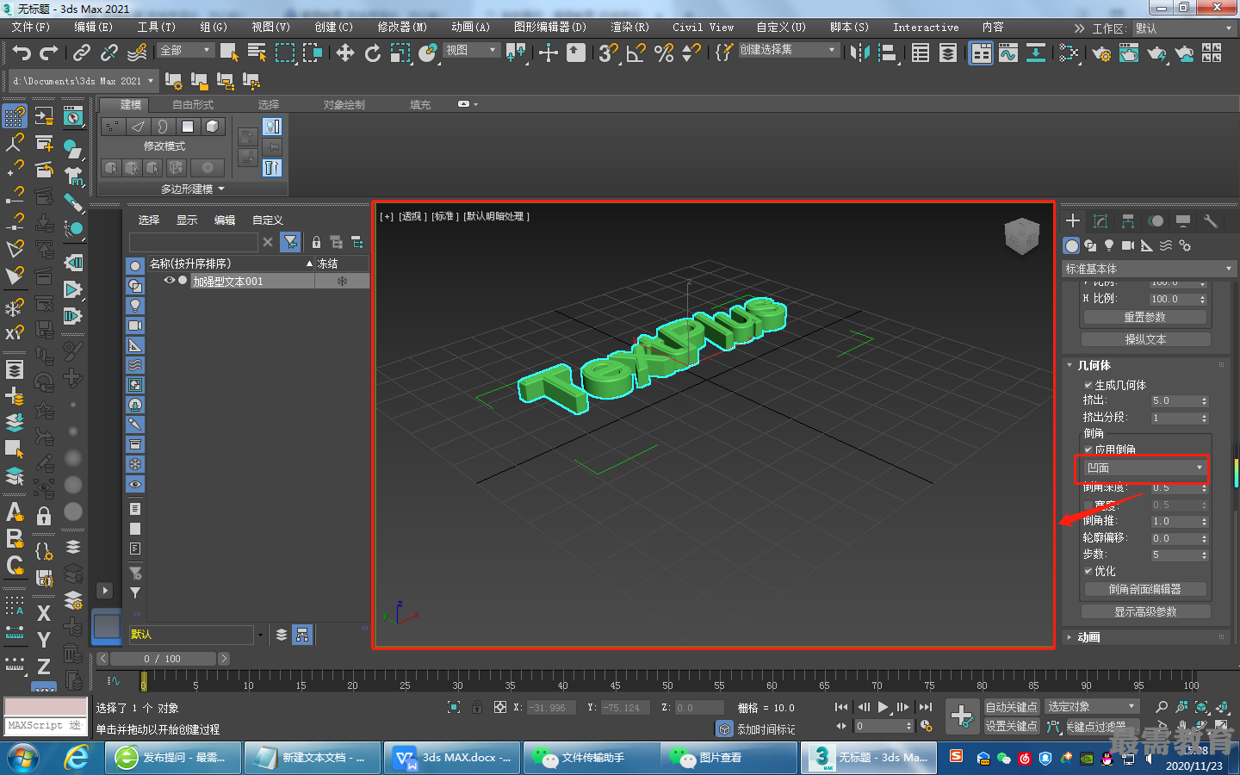Toggle freeze column for 加强型文本001
Screen dimensions: 1240x775
(342, 282)
